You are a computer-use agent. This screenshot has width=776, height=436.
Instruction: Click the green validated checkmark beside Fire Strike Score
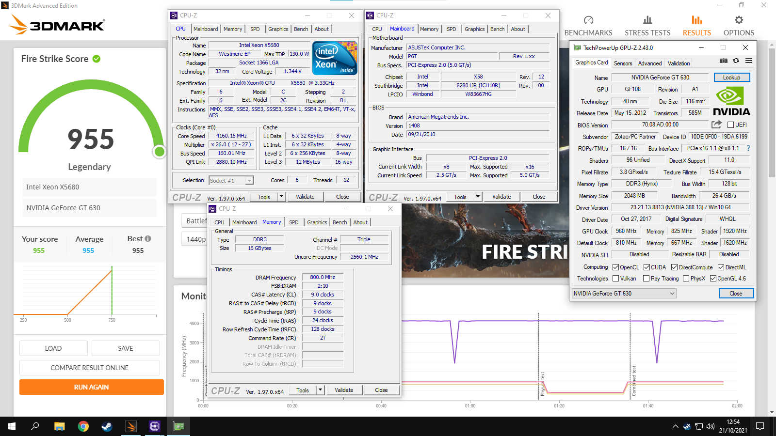tap(97, 59)
